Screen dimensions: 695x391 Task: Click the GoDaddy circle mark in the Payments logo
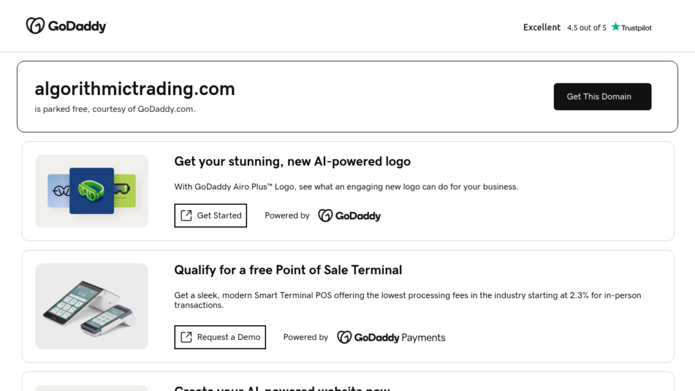345,337
